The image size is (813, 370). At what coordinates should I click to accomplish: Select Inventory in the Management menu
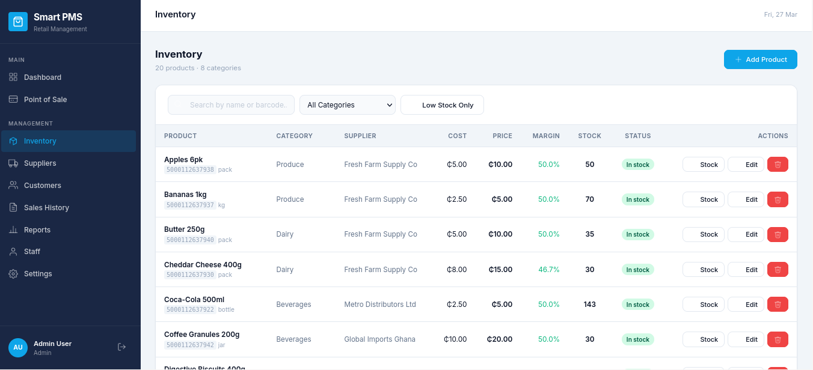40,141
